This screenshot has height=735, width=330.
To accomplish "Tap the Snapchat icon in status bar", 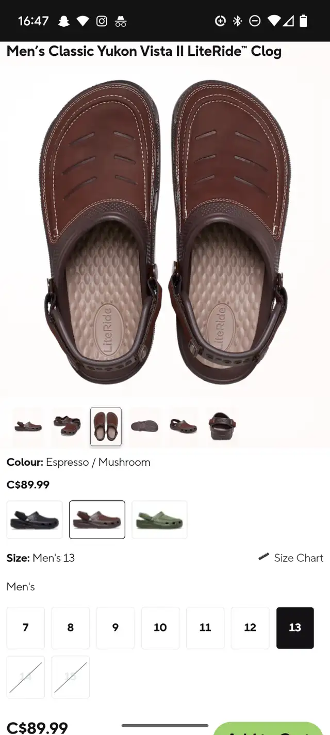I will [x=64, y=21].
